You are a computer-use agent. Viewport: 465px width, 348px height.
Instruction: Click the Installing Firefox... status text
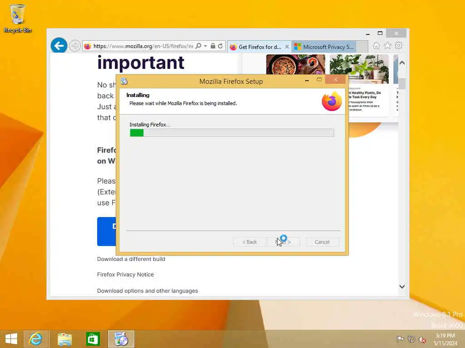150,125
